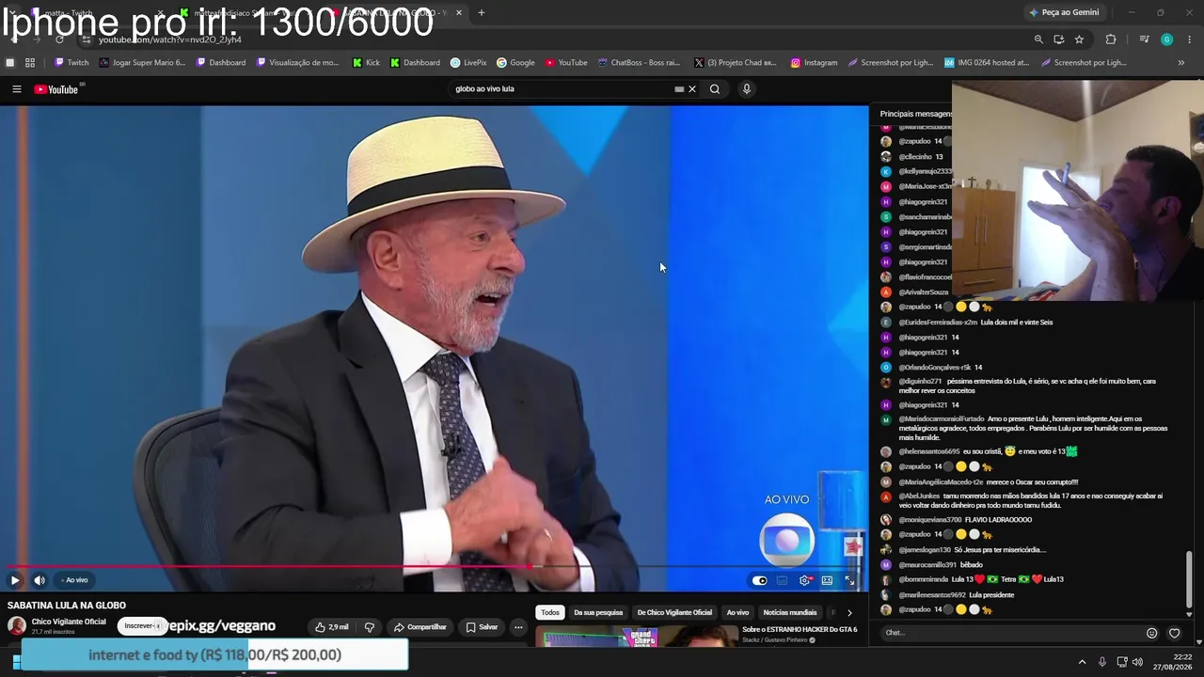Toggle the autoplay switch in the player
This screenshot has width=1204, height=677.
pos(760,580)
